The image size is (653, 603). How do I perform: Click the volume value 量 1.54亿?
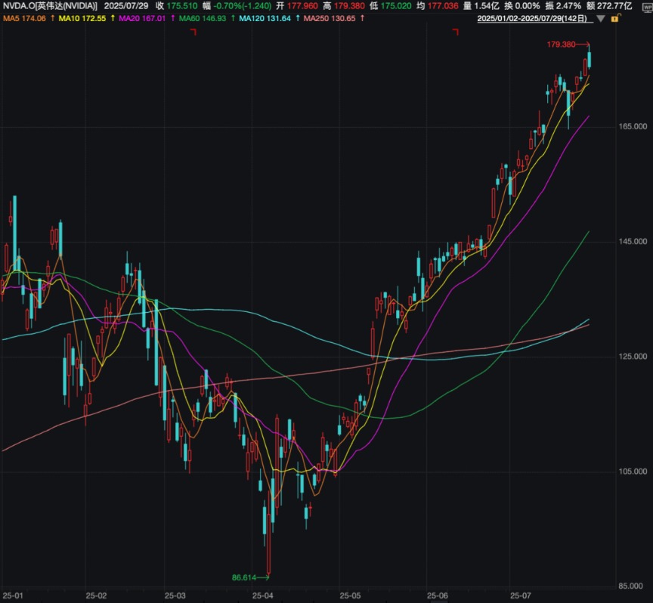(481, 6)
